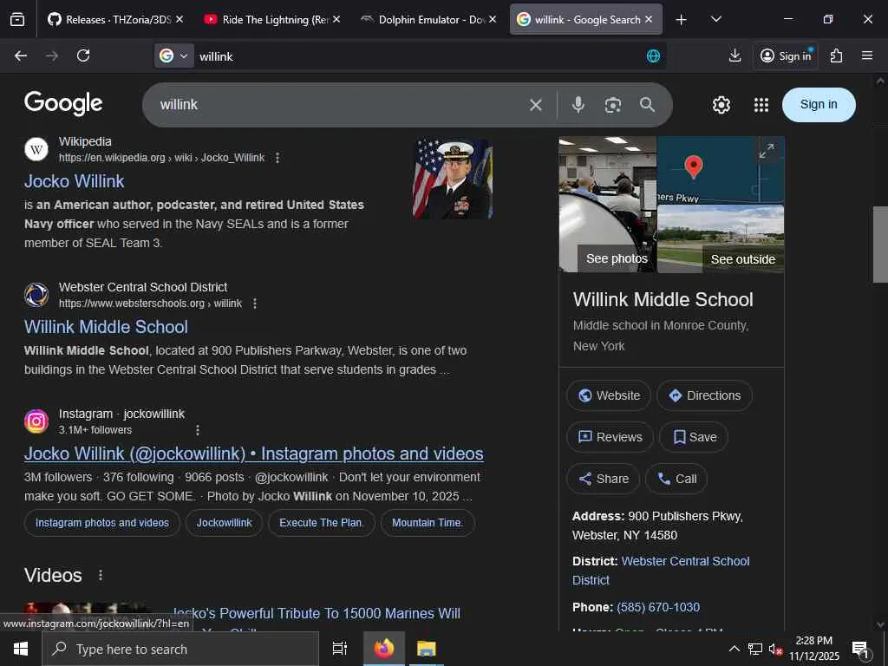Screen dimensions: 888x666
Task: Switch to the Ride The Lightning YouTube tab
Action: [x=266, y=19]
